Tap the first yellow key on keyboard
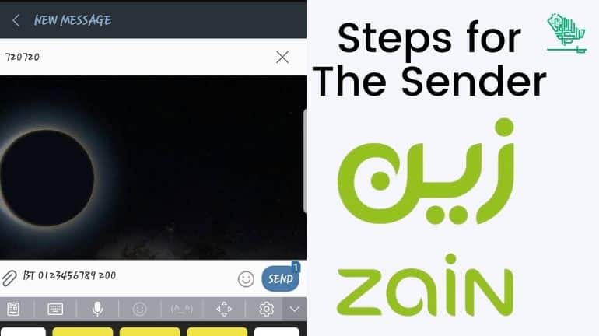Viewport: 599px width, 336px height. pyautogui.click(x=83, y=331)
